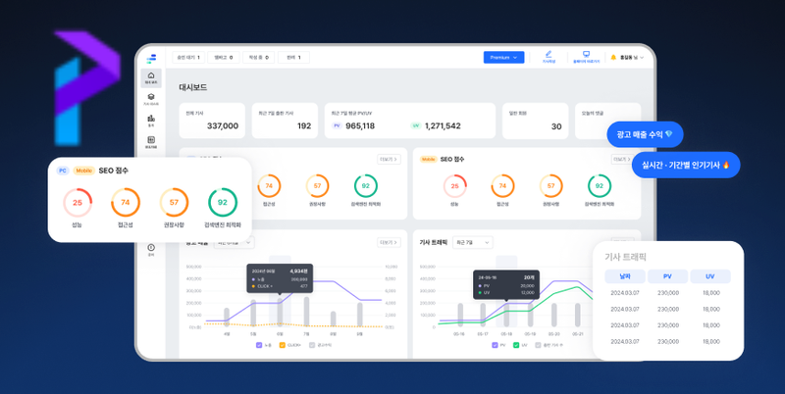Click the app logo in top-left corner
The height and width of the screenshot is (394, 785).
[x=152, y=58]
